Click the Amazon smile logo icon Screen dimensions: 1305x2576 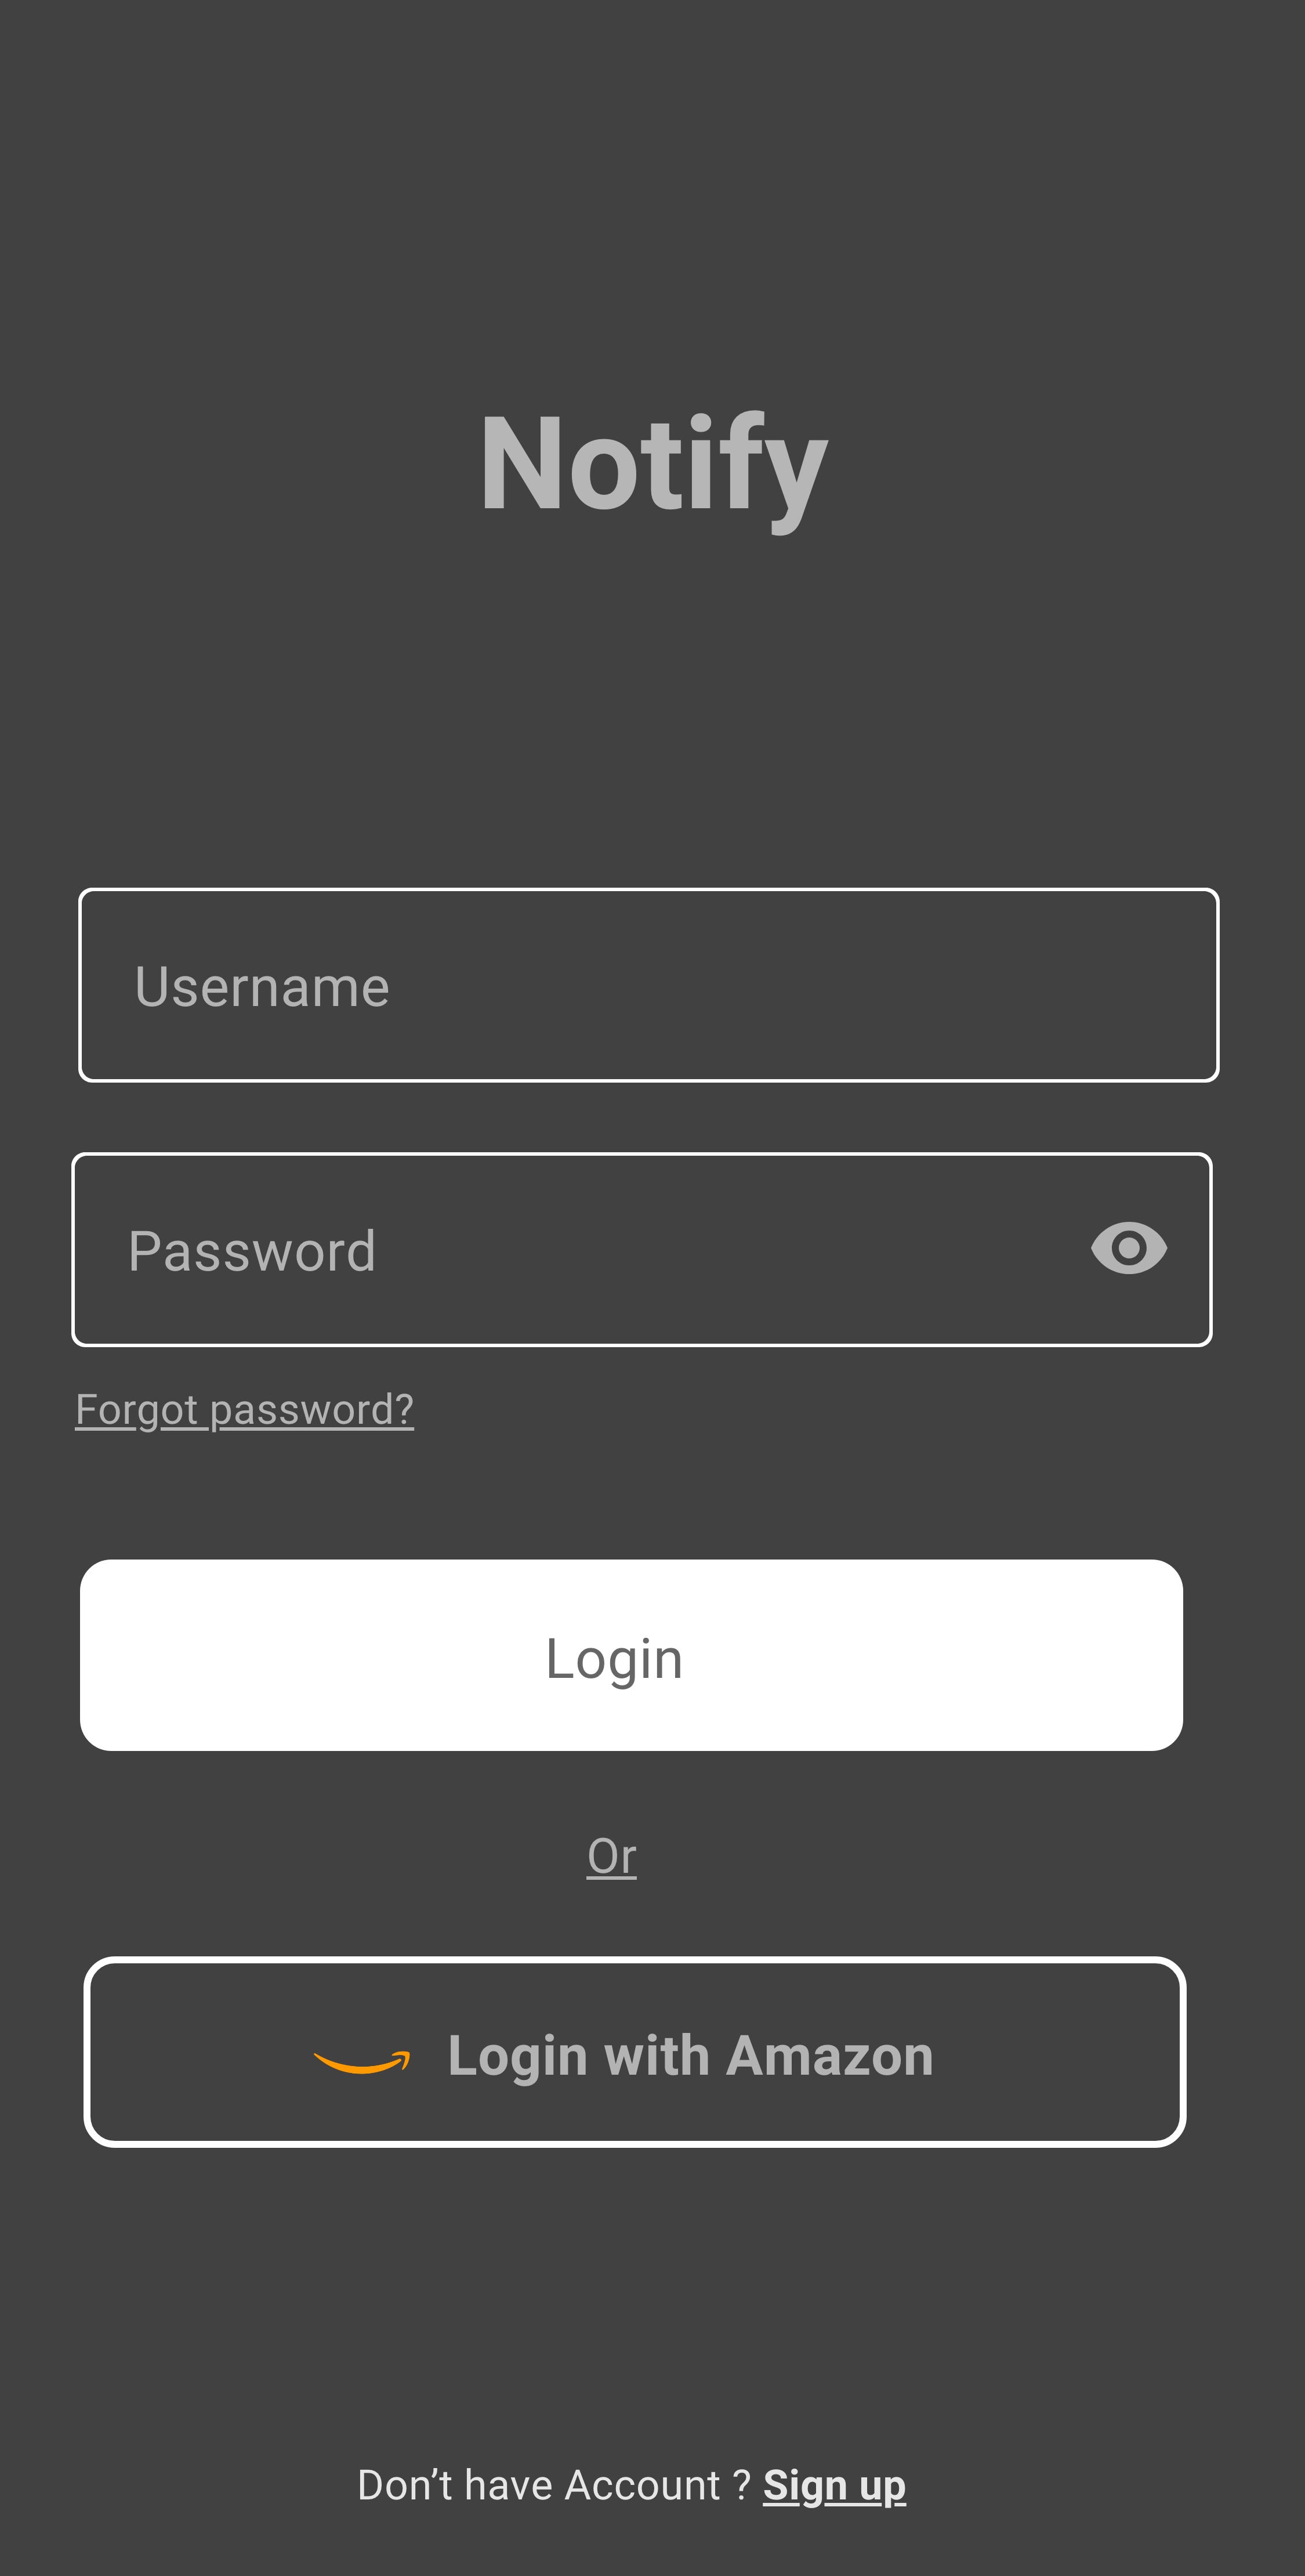pos(362,2062)
